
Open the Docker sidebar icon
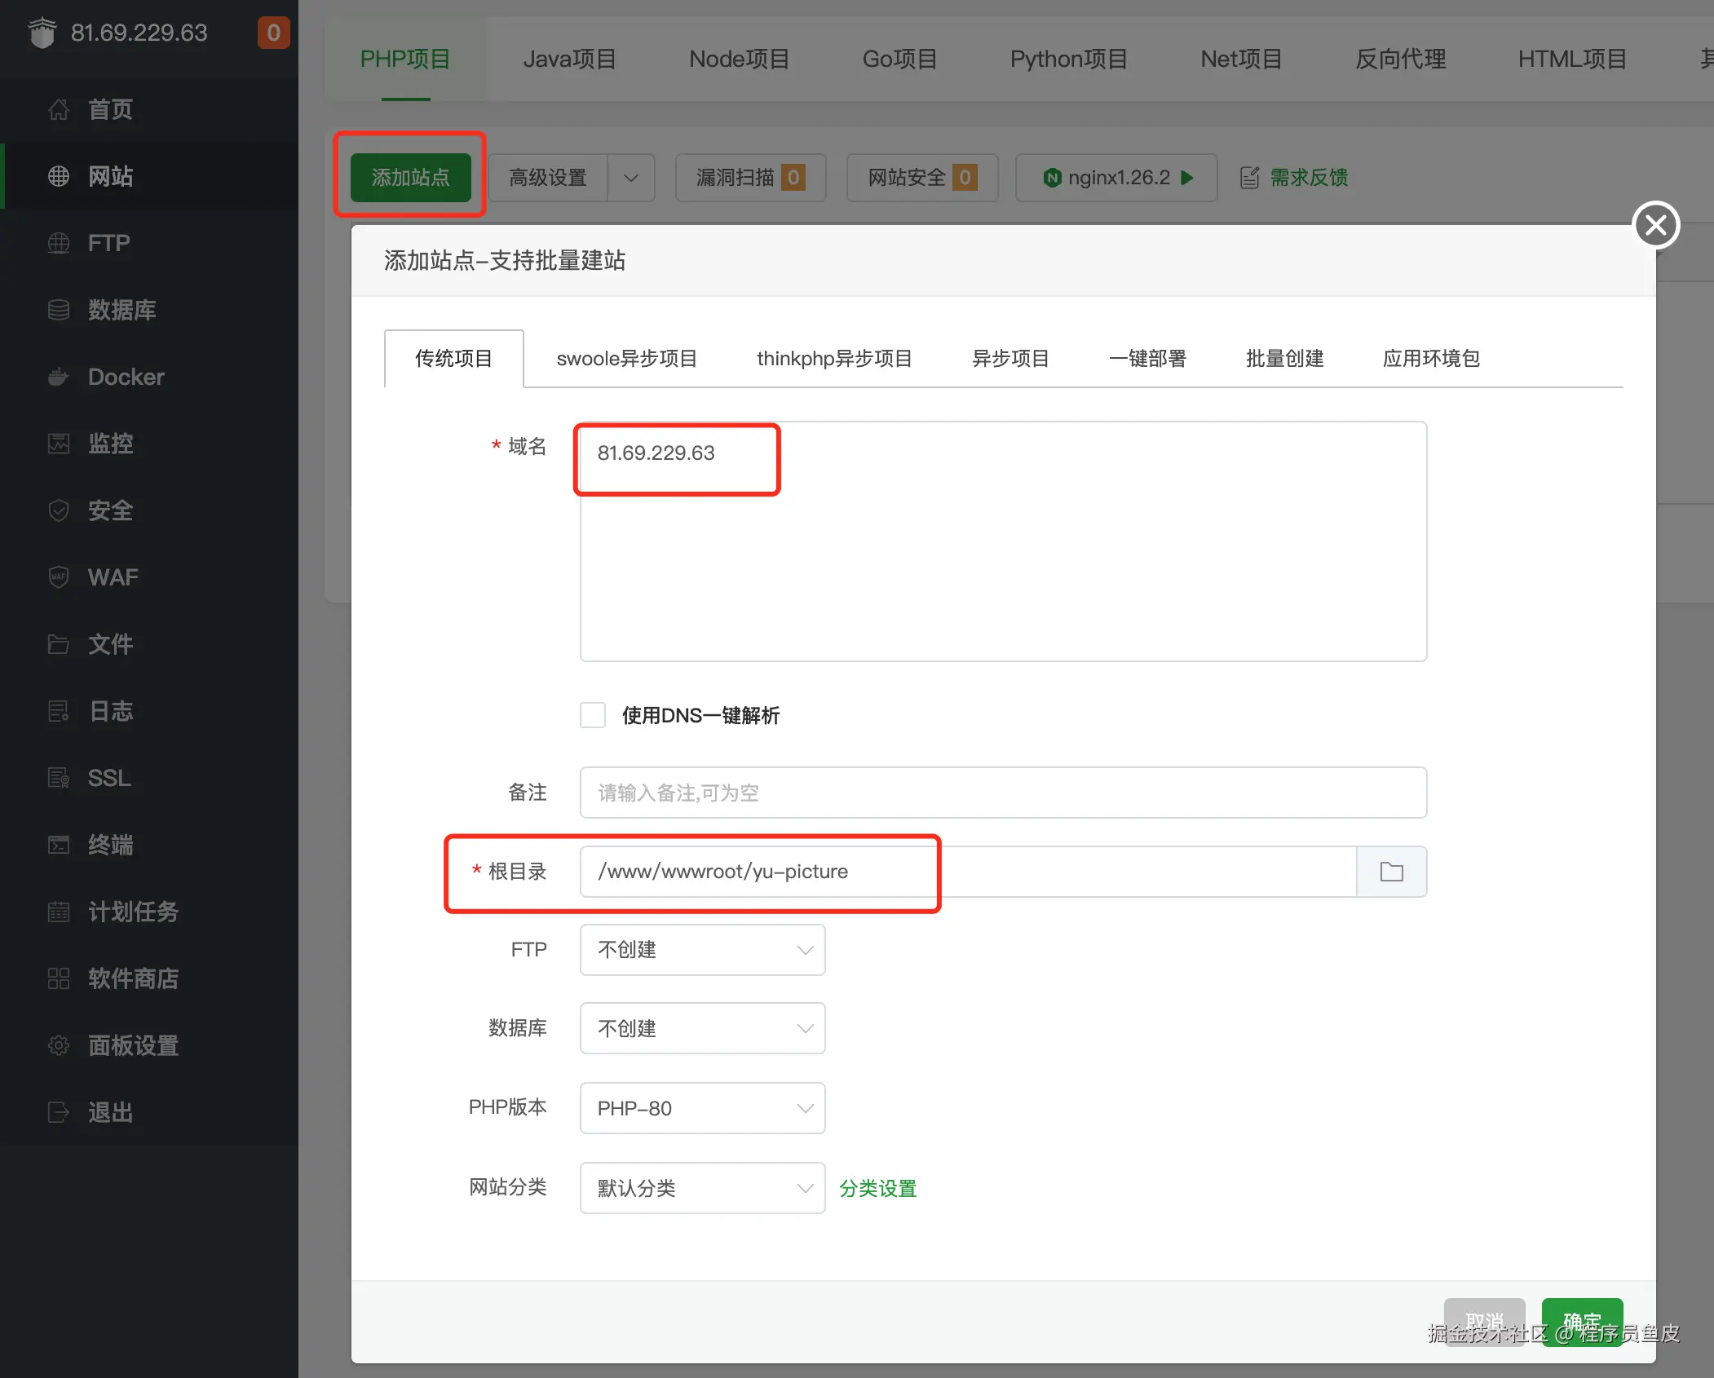click(x=59, y=377)
